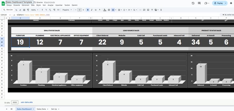Expand the merge cells options arrow

point(116,10)
